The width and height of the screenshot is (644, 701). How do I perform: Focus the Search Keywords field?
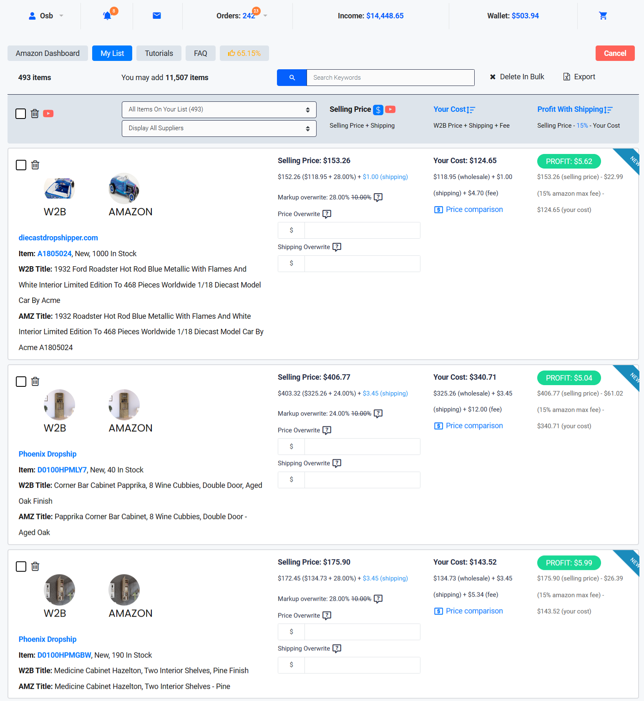pos(390,78)
